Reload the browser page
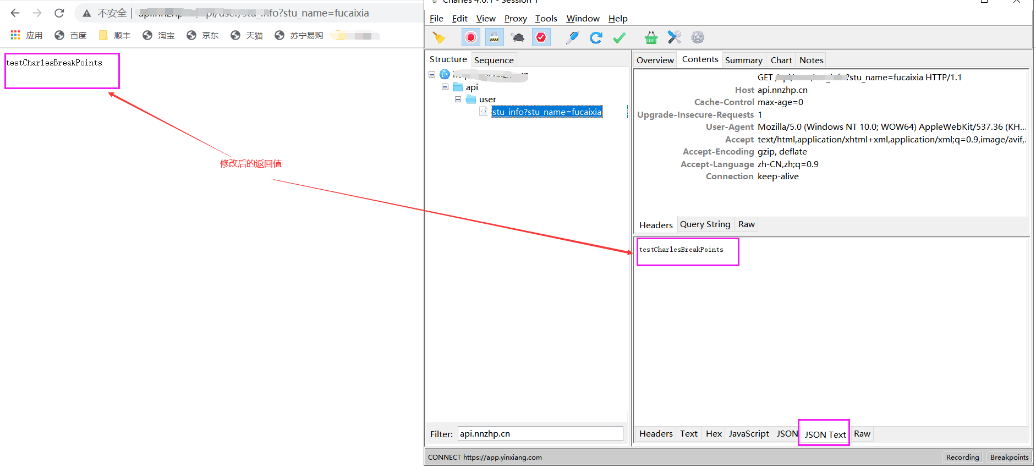Viewport: 1036px width, 474px height. coord(59,13)
